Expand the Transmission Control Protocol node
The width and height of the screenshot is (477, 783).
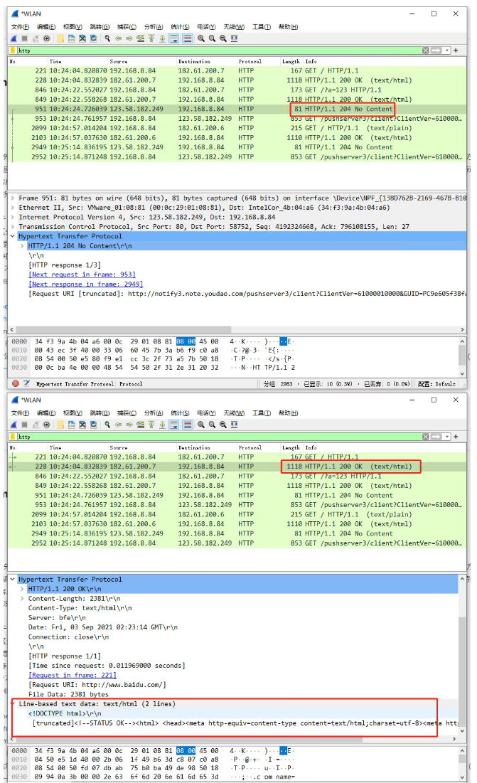[x=13, y=227]
